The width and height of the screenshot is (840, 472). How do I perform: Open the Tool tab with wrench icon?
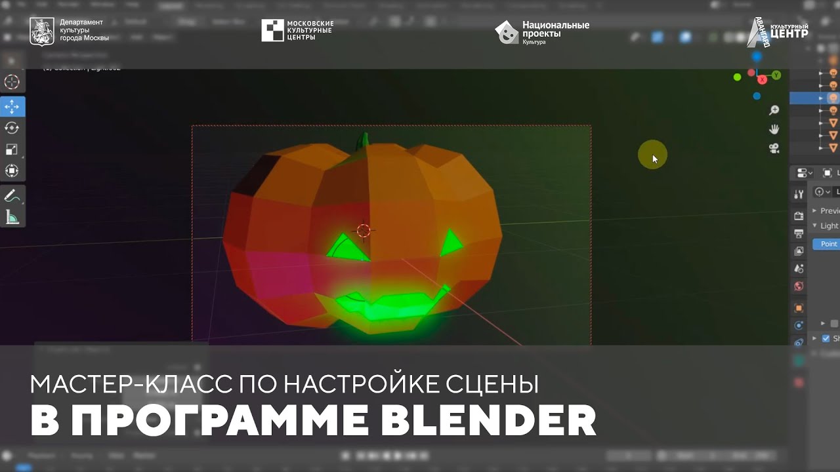coord(799,195)
